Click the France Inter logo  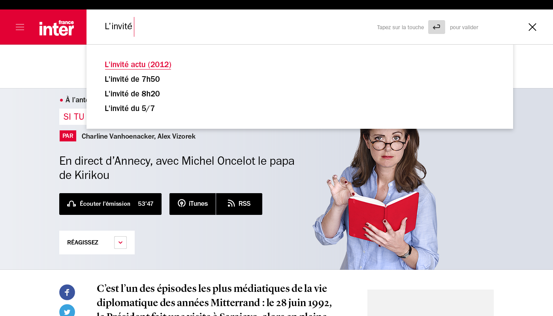pyautogui.click(x=56, y=28)
